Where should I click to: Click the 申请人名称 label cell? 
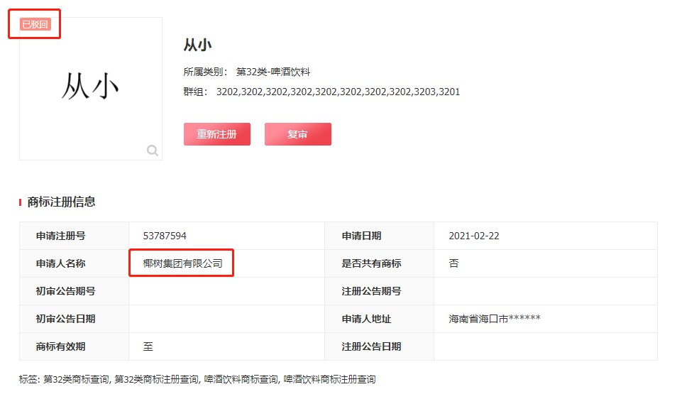pos(75,263)
